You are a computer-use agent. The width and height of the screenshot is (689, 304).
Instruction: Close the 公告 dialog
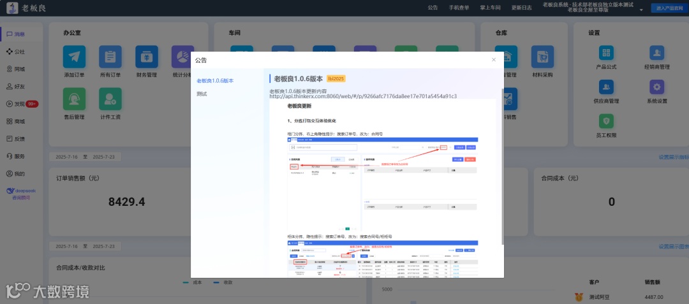pos(493,60)
